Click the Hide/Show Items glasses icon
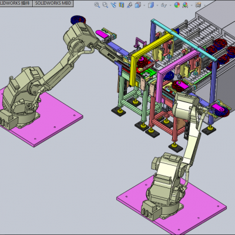235x235 pixels. [164, 5]
